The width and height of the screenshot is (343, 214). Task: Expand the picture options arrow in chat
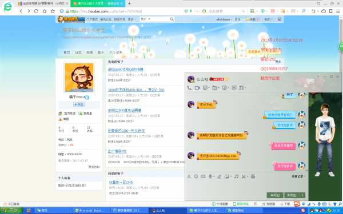230,177
